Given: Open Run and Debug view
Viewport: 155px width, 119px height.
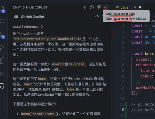Looking at the screenshot, I should (x=2, y=47).
